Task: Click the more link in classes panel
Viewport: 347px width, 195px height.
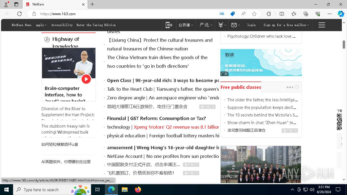Action: 290,87
